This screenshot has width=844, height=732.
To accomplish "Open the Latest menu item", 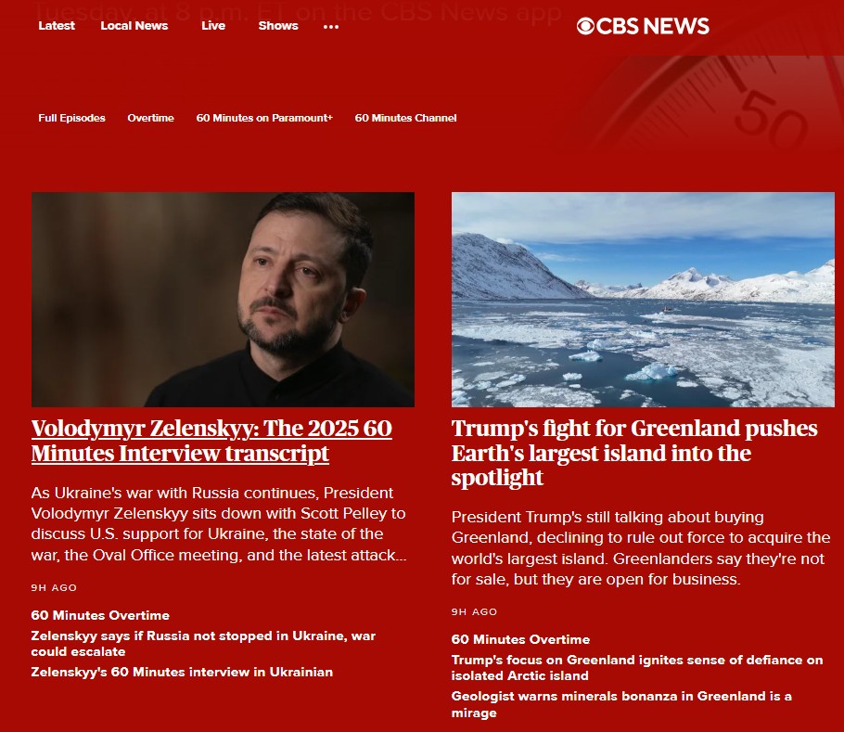I will coord(57,26).
